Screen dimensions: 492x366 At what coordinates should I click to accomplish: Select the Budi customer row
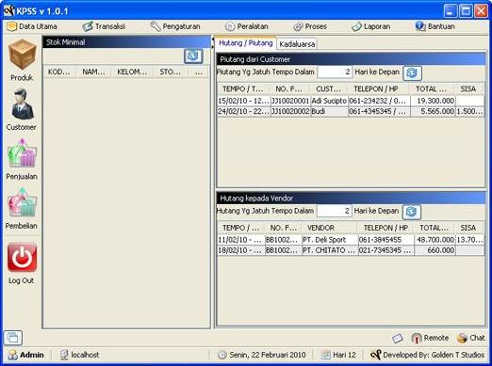tap(351, 111)
